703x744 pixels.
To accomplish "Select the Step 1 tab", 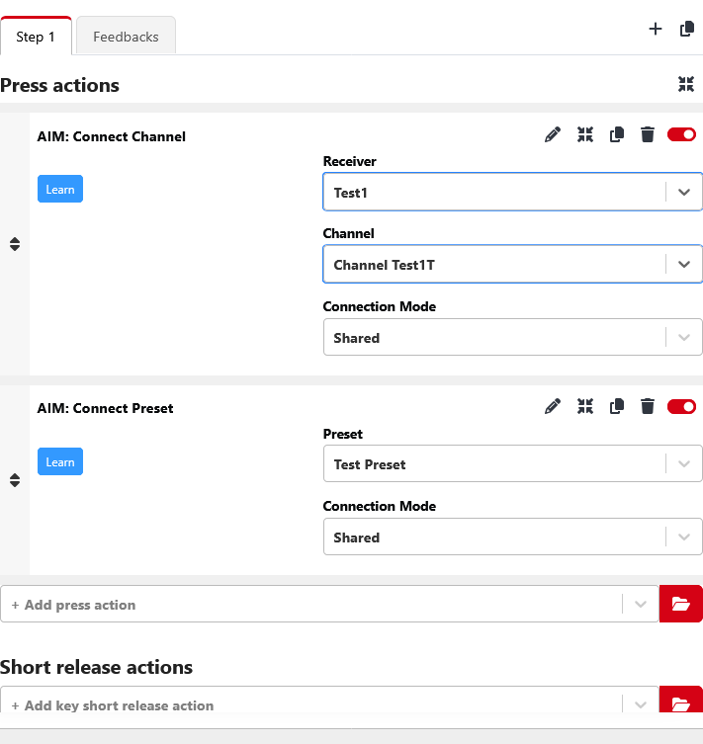I will coord(36,37).
